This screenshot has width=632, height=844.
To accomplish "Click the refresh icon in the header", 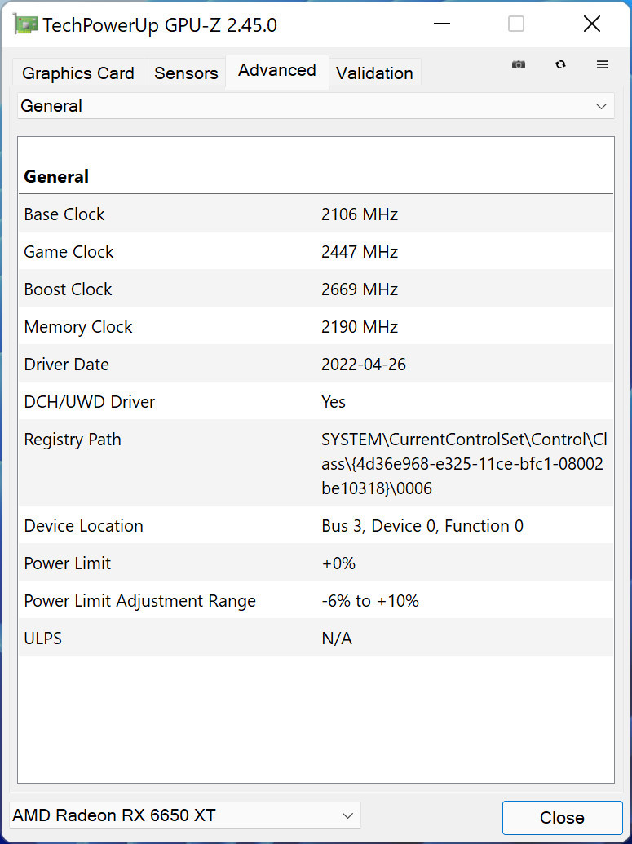I will (x=560, y=64).
